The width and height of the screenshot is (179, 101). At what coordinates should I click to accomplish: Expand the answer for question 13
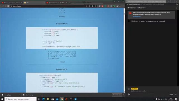click(x=62, y=16)
